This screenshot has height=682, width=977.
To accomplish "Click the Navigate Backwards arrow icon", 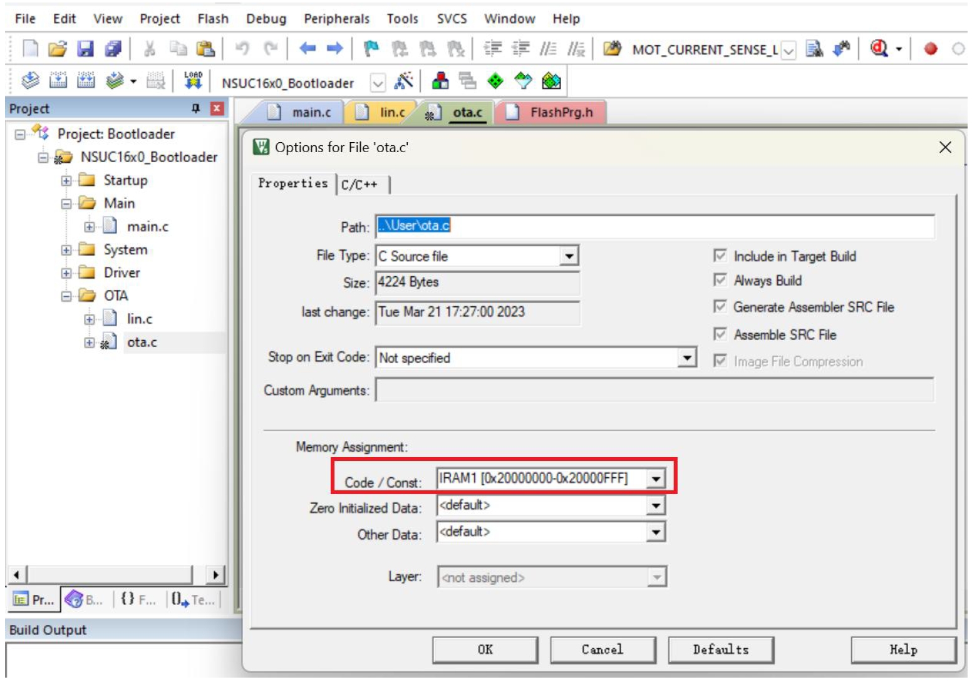I will (x=307, y=49).
